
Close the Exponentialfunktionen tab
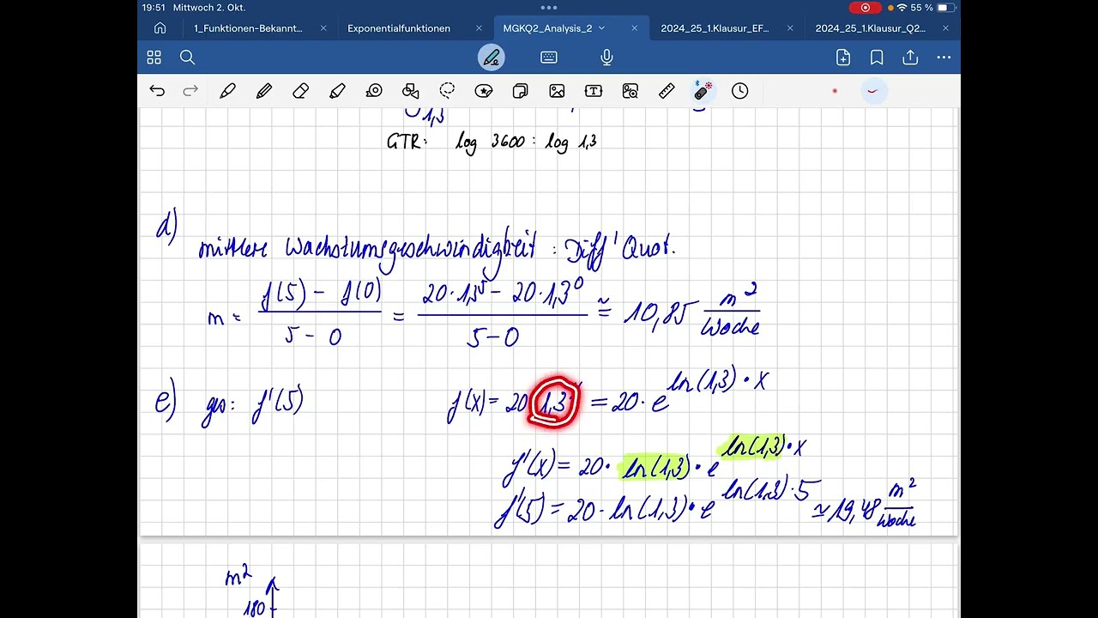pyautogui.click(x=479, y=28)
